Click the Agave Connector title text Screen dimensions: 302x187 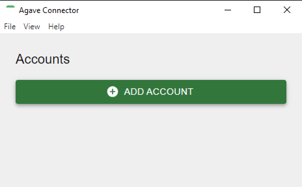pos(49,10)
